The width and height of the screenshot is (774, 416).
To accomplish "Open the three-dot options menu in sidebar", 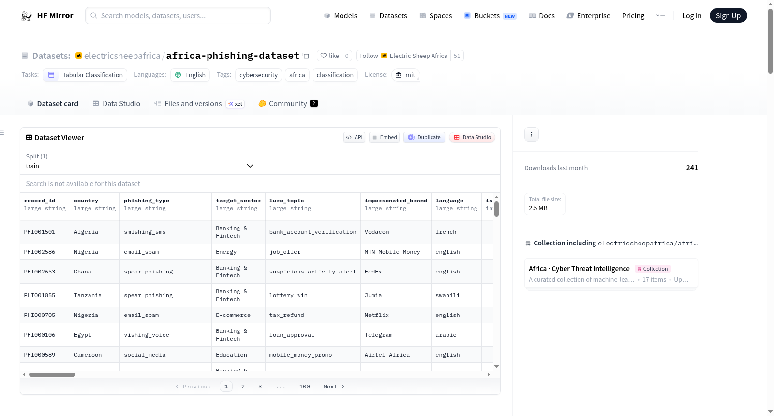I will [x=532, y=134].
